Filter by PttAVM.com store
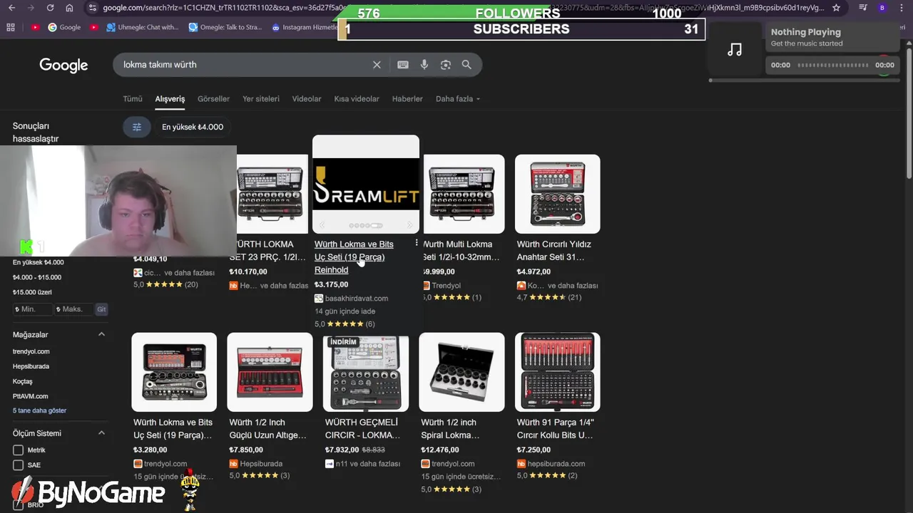Screen dimensions: 913x513 31,396
